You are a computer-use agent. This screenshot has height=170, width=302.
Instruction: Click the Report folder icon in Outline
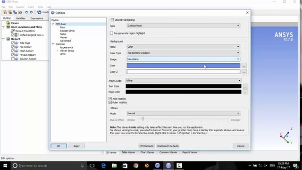pos(8,39)
